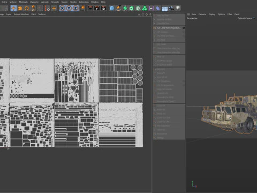Open the Volume menu
The width and height of the screenshot is (257, 193).
point(13,2)
